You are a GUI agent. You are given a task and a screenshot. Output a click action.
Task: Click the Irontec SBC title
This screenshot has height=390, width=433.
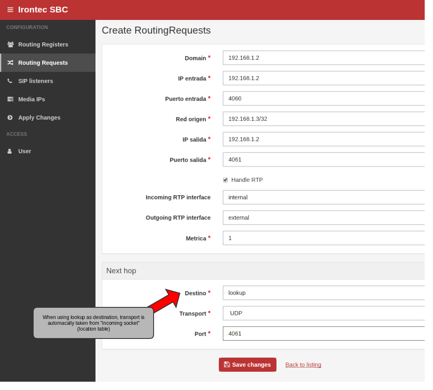pyautogui.click(x=43, y=10)
